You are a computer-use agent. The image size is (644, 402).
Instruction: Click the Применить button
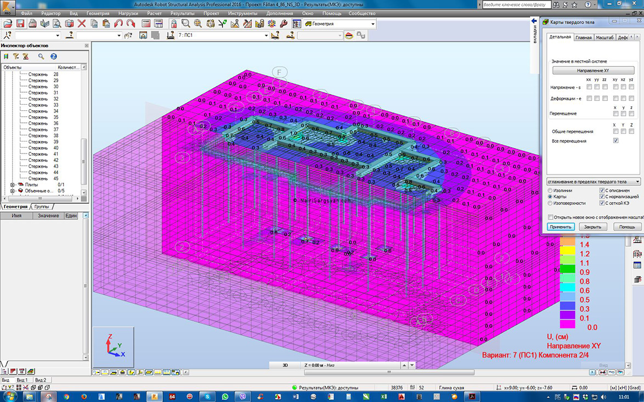pos(561,227)
